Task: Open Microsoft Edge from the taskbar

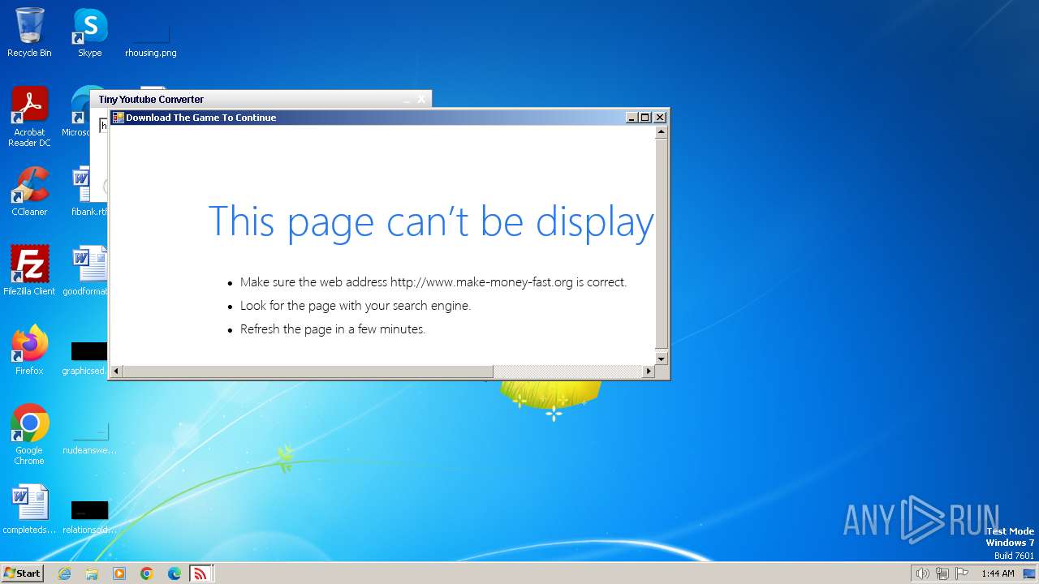Action: [175, 573]
